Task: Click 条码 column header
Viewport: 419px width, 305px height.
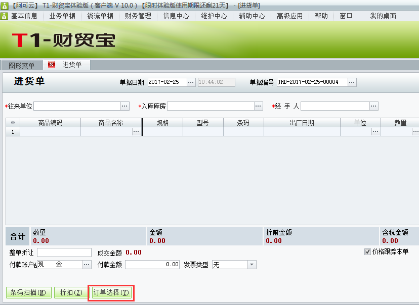Action: [243, 123]
